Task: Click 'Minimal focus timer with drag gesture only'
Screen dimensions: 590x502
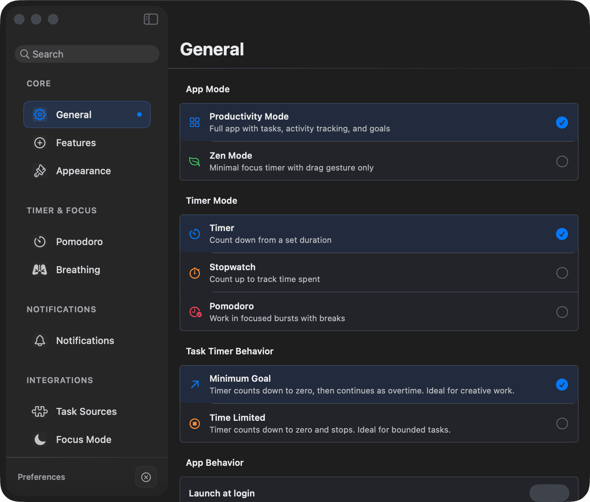Action: coord(292,168)
